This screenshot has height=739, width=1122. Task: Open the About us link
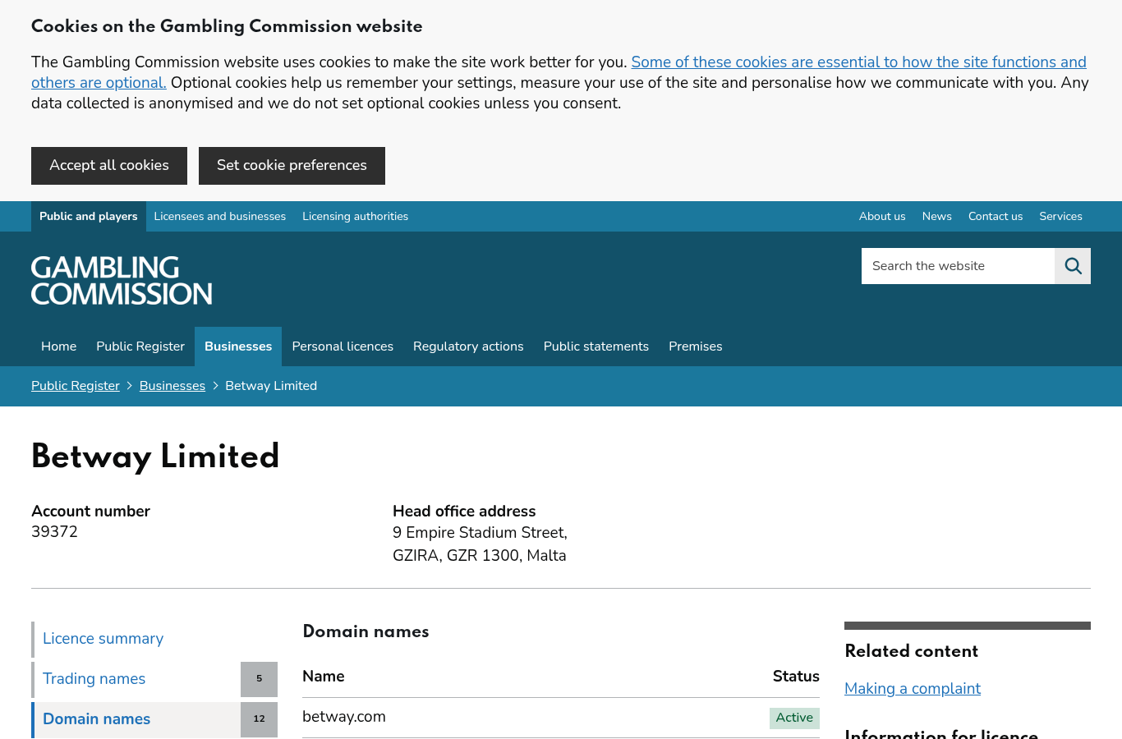tap(882, 217)
